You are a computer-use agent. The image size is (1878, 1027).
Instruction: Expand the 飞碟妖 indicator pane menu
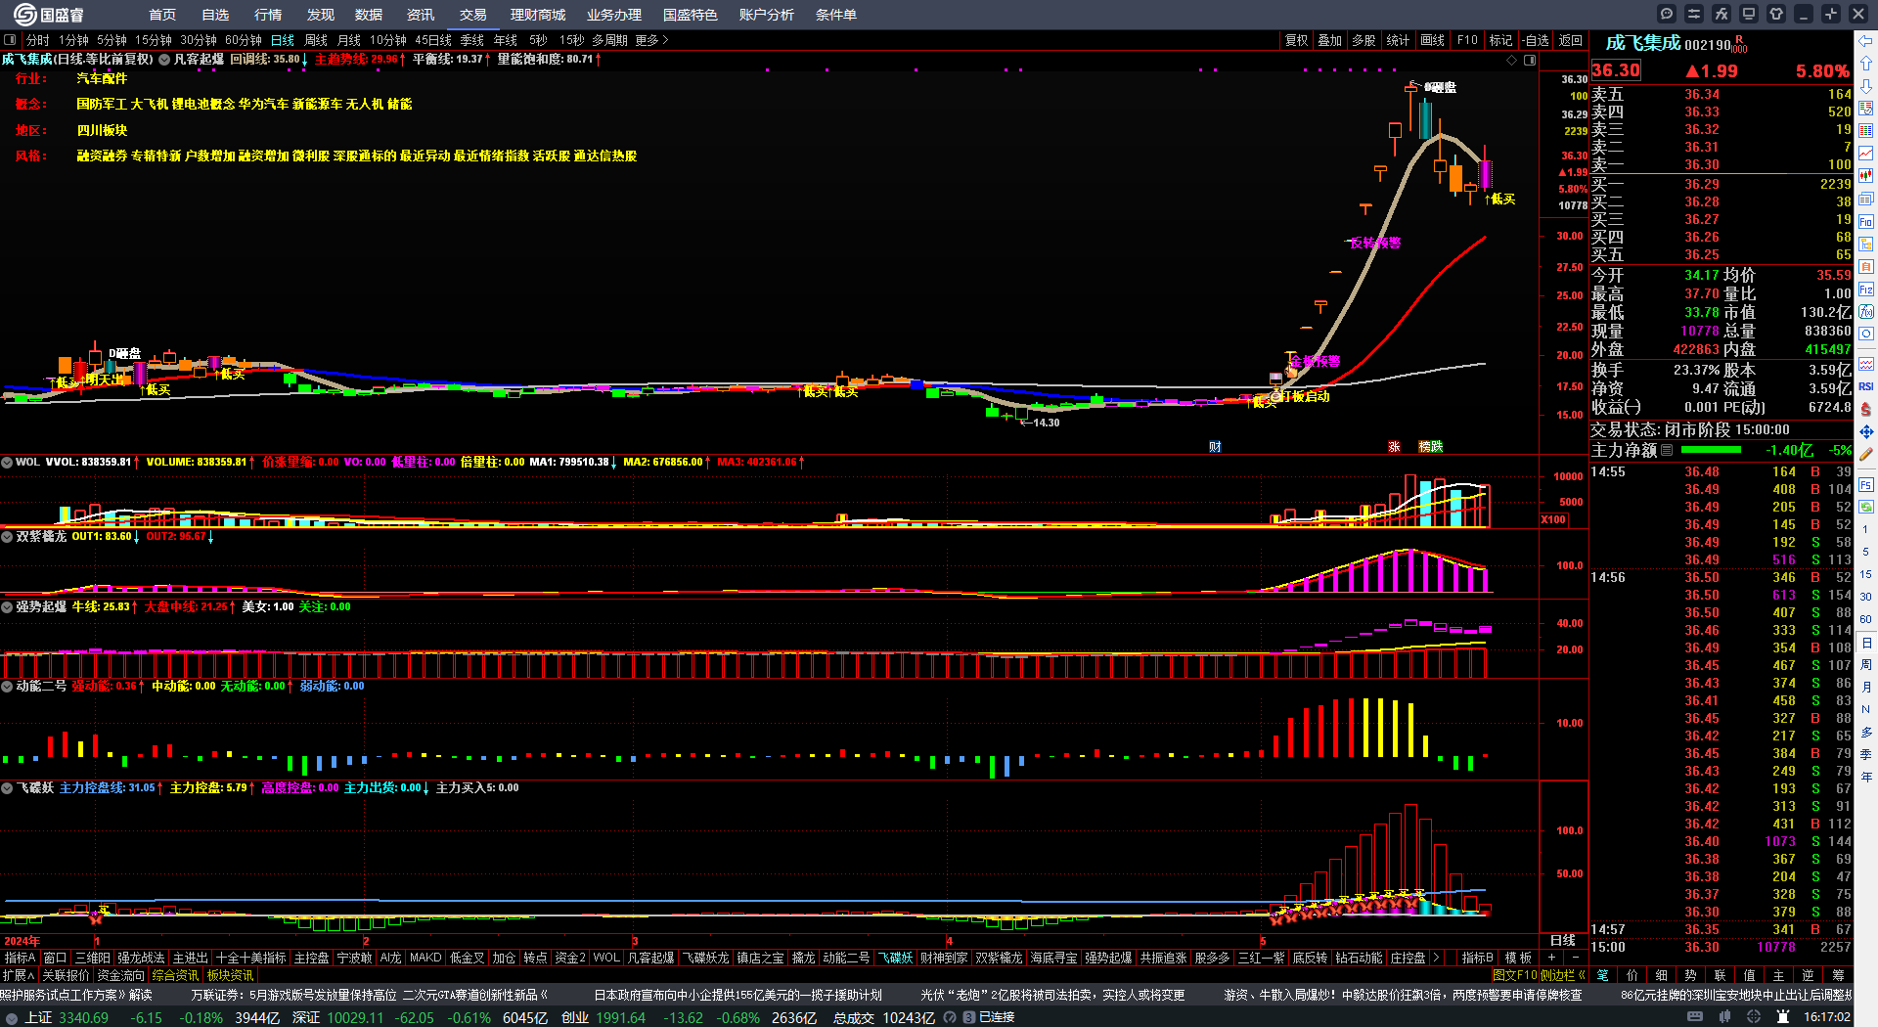coord(7,787)
